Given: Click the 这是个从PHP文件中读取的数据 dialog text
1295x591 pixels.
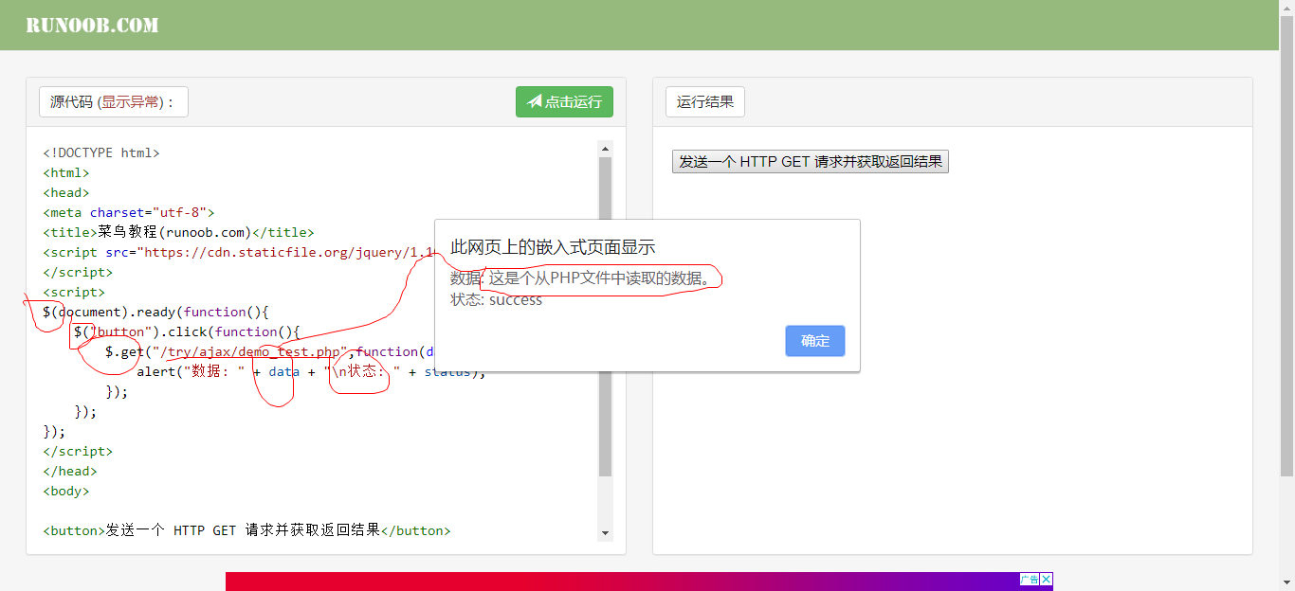Looking at the screenshot, I should tap(600, 278).
